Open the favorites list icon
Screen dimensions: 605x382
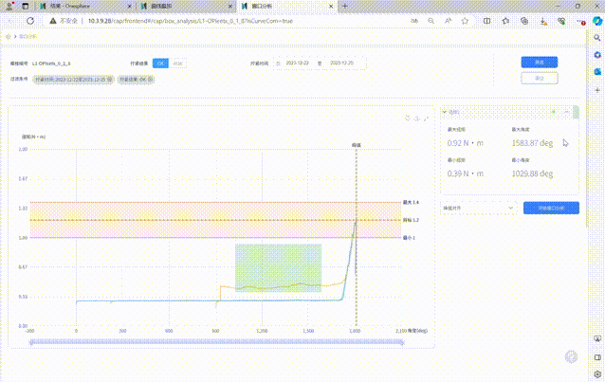tap(505, 21)
